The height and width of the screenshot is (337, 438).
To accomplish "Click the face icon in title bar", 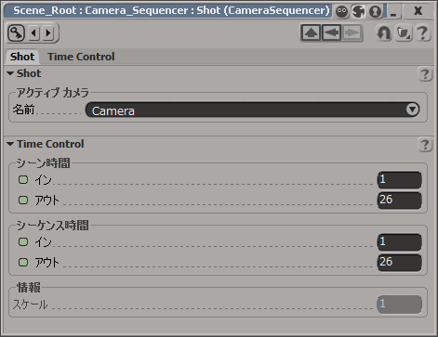I will click(342, 11).
